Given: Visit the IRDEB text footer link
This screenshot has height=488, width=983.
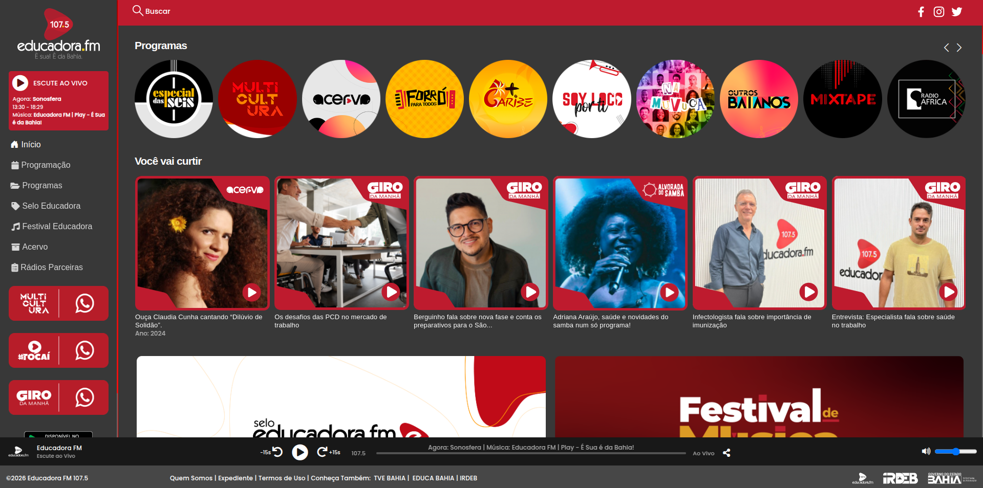Looking at the screenshot, I should (x=468, y=478).
